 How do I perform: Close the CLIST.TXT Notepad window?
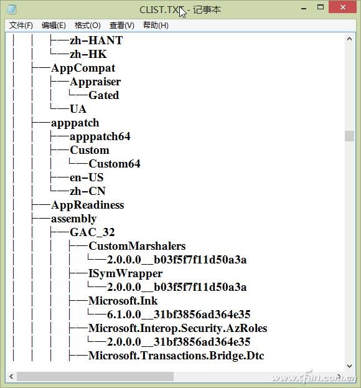click(x=342, y=7)
